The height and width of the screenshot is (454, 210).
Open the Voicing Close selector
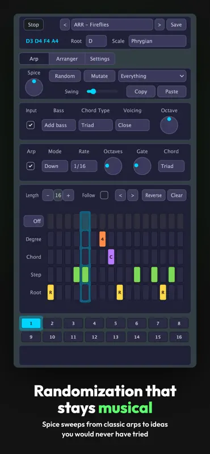(x=132, y=125)
